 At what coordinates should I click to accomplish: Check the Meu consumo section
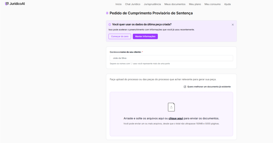[x=212, y=4]
